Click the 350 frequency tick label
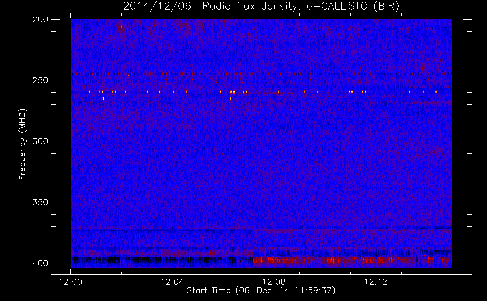This screenshot has width=487, height=301. 40,202
